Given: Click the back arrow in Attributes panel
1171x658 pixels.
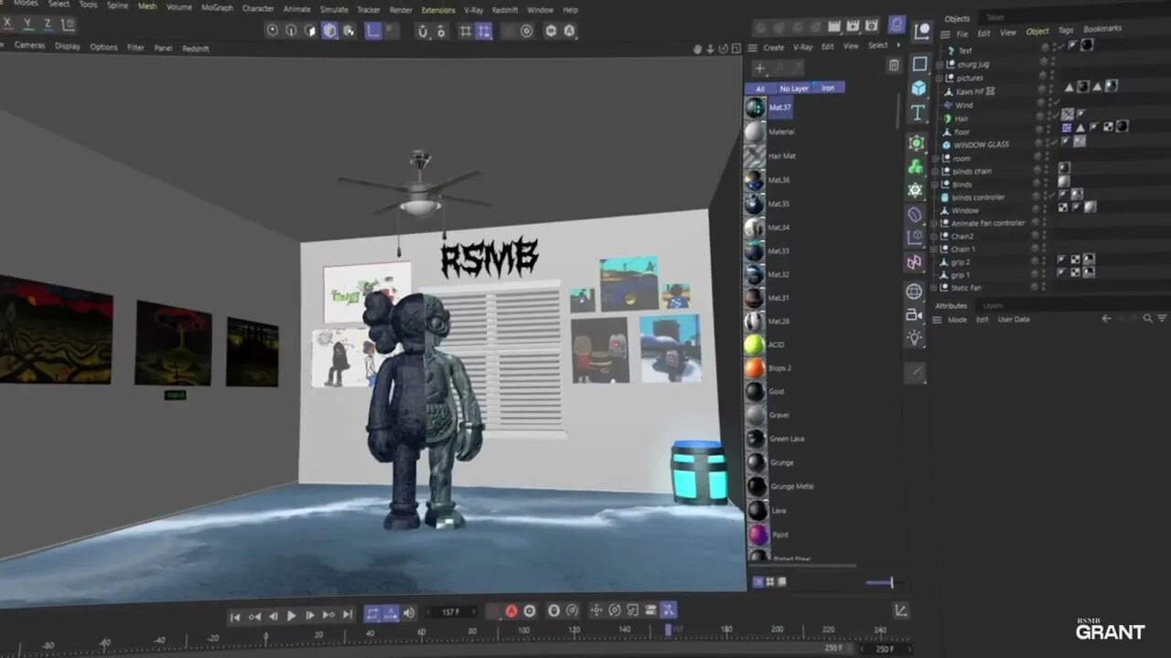Looking at the screenshot, I should (1107, 318).
